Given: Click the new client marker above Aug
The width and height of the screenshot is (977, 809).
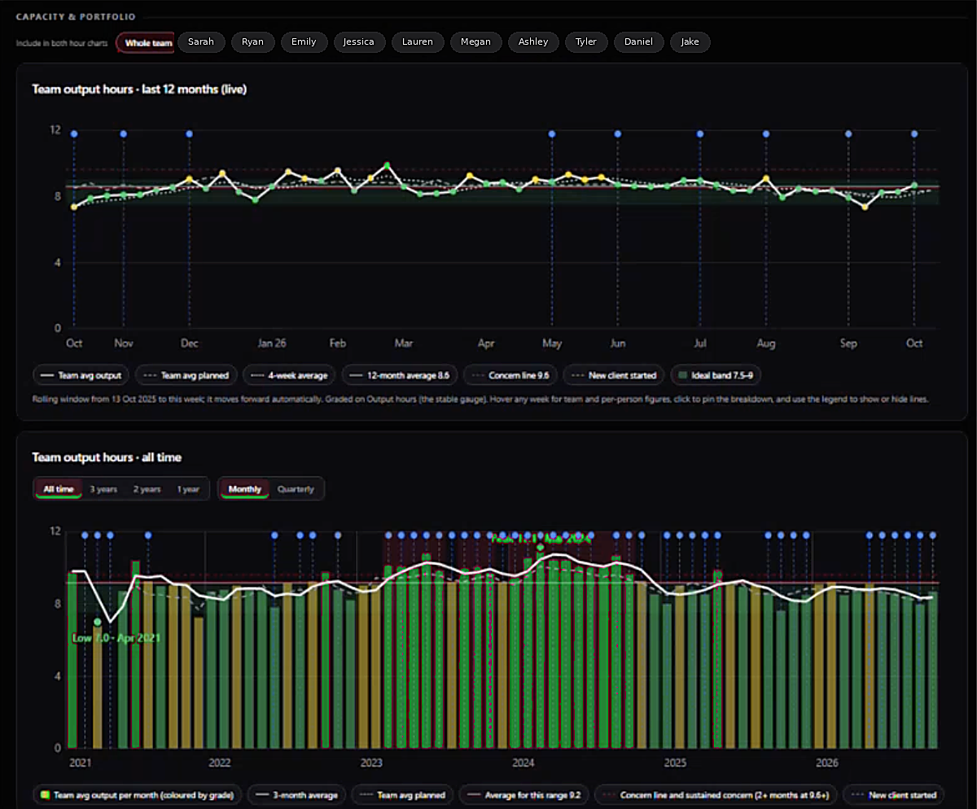Looking at the screenshot, I should 766,133.
